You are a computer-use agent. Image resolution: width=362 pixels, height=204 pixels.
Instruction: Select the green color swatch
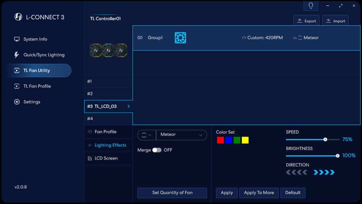[x=237, y=140]
